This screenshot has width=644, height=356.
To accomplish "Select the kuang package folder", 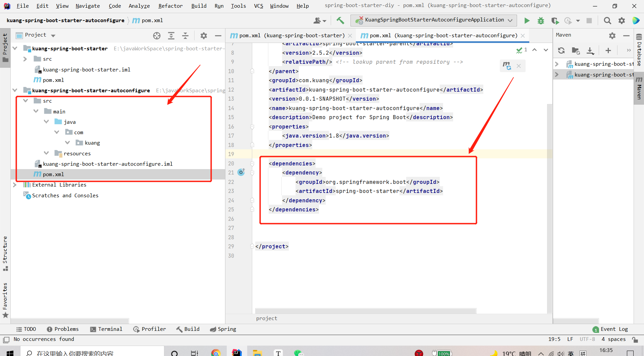I will click(88, 143).
